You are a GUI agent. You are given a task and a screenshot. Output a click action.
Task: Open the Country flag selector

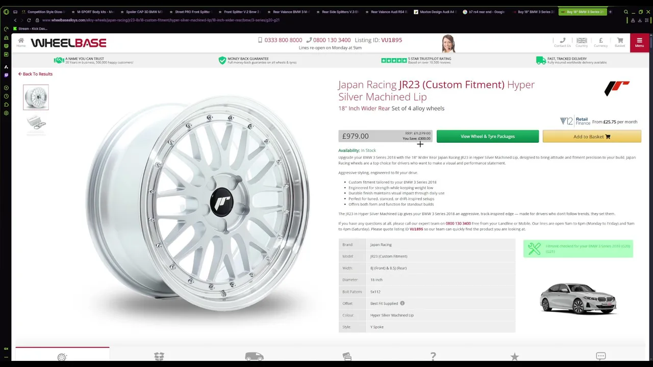(x=582, y=42)
